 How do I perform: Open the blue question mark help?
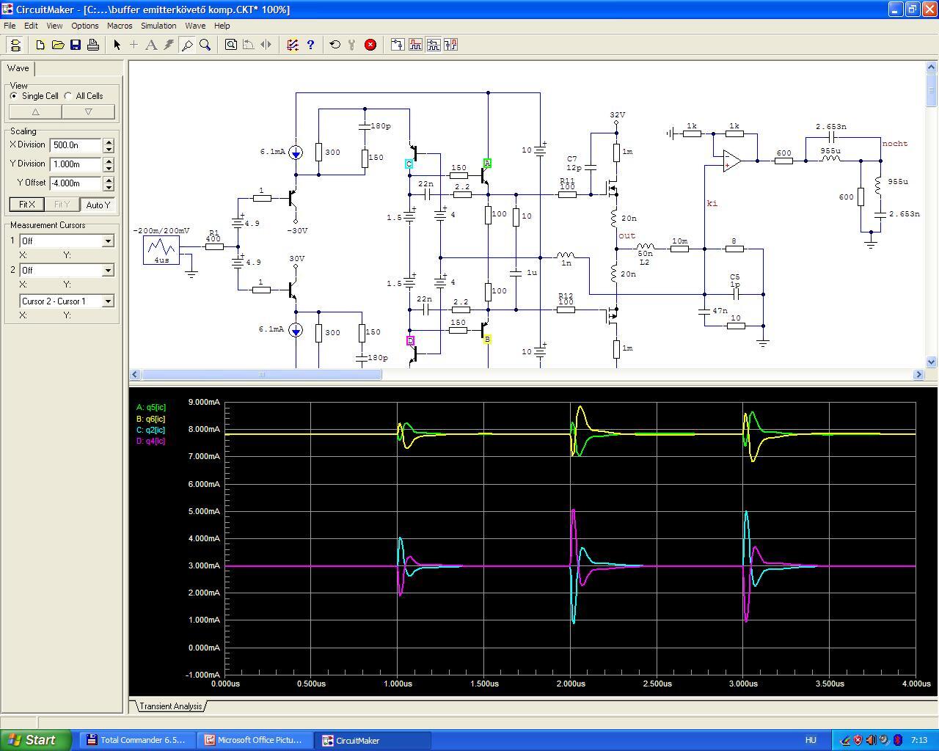[x=310, y=45]
